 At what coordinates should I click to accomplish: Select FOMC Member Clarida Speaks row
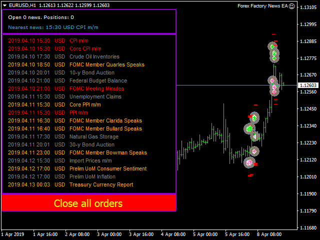pyautogui.click(x=75, y=120)
